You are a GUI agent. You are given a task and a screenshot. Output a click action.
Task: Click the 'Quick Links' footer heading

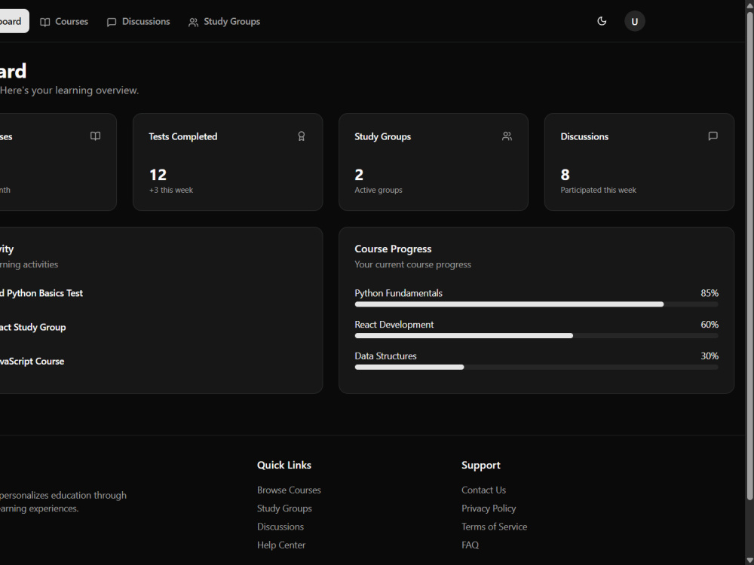284,465
